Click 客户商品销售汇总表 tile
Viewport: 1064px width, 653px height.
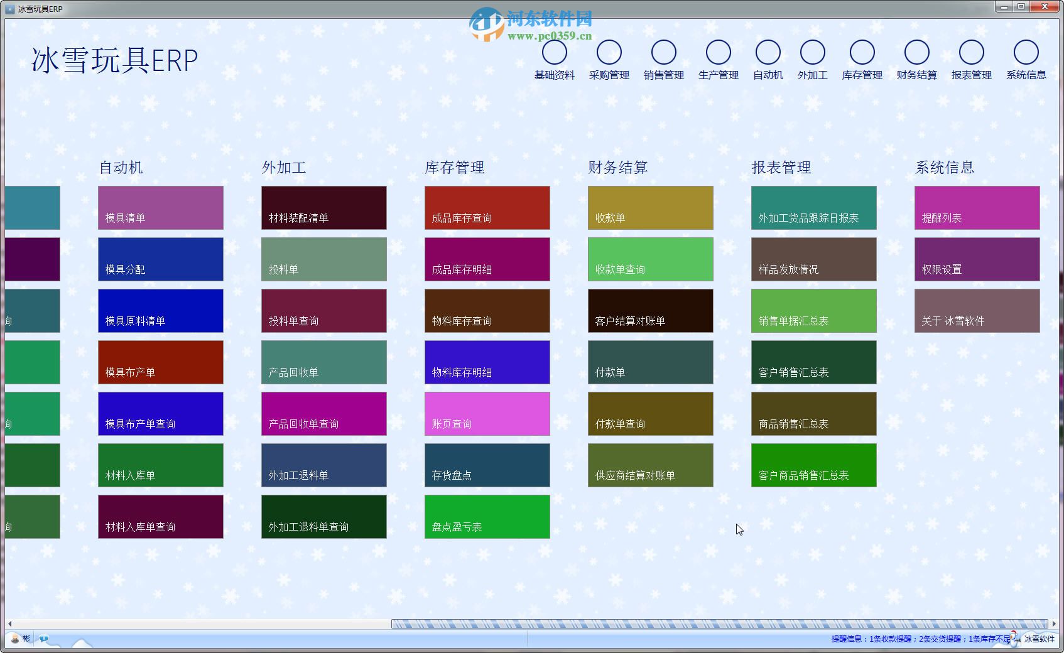(814, 465)
